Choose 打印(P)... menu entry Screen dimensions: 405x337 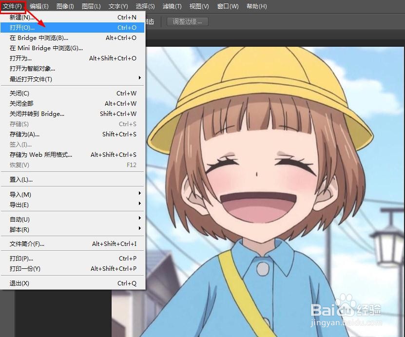(x=72, y=258)
